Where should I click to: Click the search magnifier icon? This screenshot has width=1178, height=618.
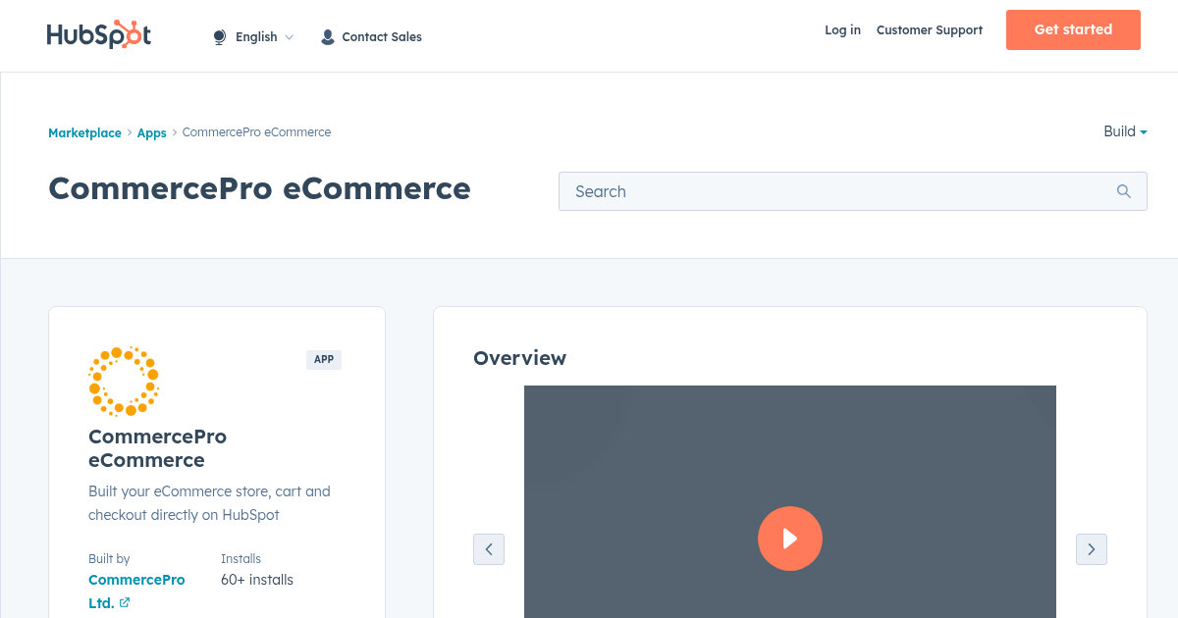(x=1123, y=190)
